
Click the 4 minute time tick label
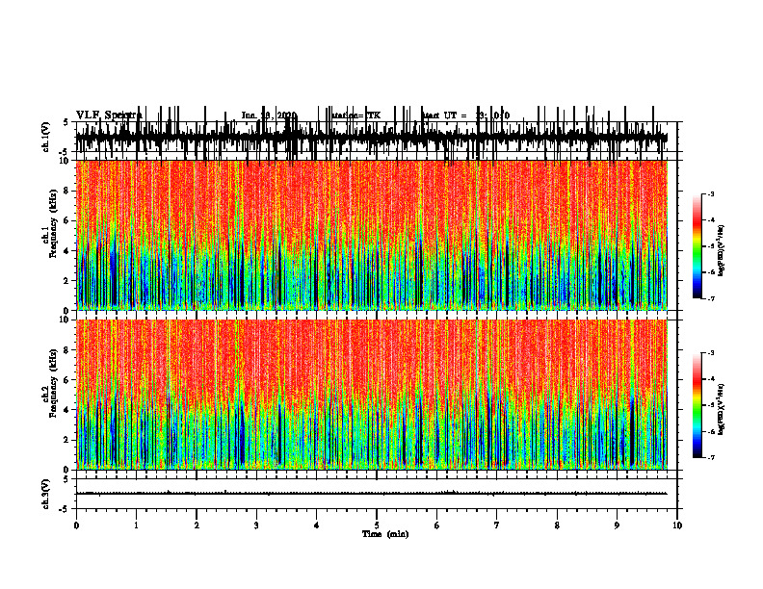tap(317, 525)
